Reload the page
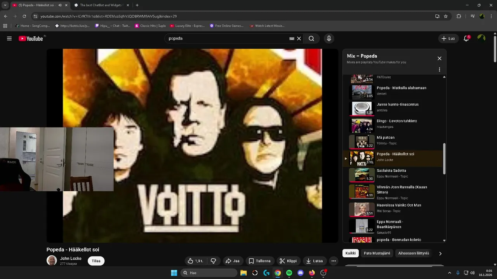The width and height of the screenshot is (497, 279). [24, 16]
